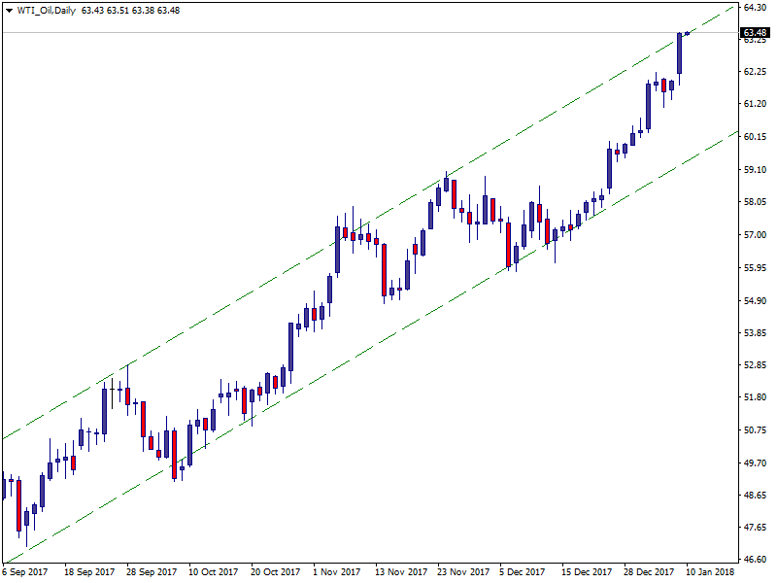The width and height of the screenshot is (777, 583).
Task: Click the 60.15 price scale value
Action: coord(756,137)
